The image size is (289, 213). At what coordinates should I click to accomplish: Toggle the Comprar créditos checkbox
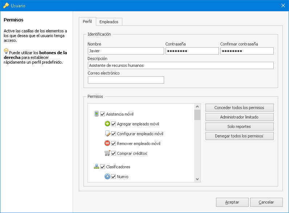[113, 153]
